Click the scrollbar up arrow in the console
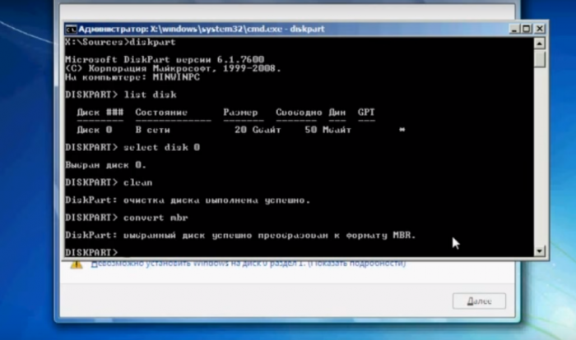This screenshot has width=576, height=340. click(540, 43)
